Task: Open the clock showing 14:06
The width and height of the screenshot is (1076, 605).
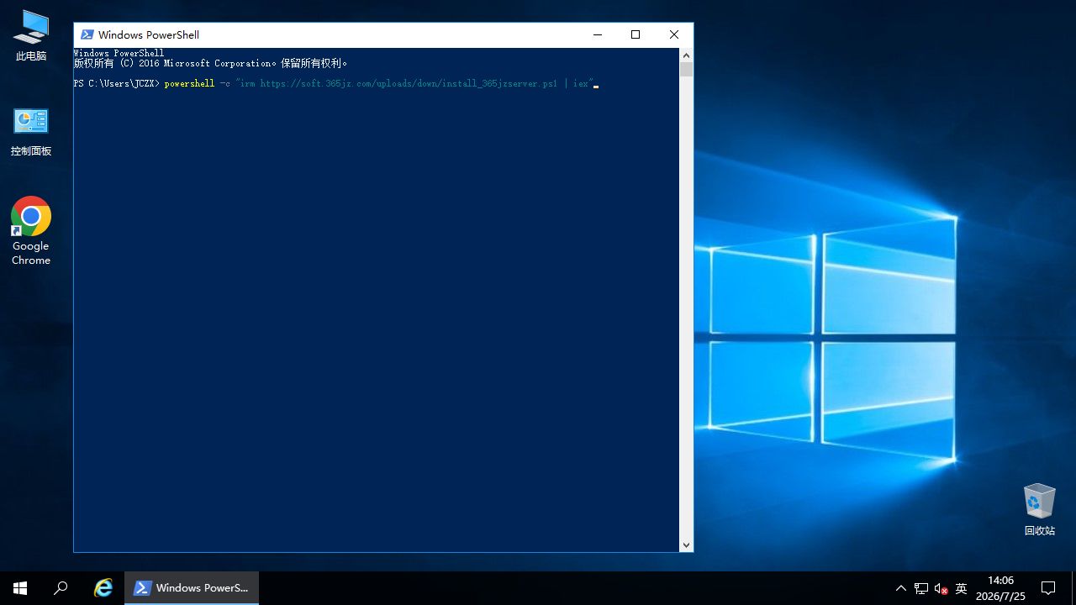Action: (1000, 588)
